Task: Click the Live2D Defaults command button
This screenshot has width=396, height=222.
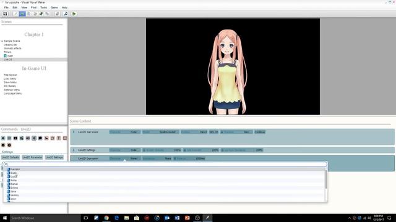Action: coord(11,157)
